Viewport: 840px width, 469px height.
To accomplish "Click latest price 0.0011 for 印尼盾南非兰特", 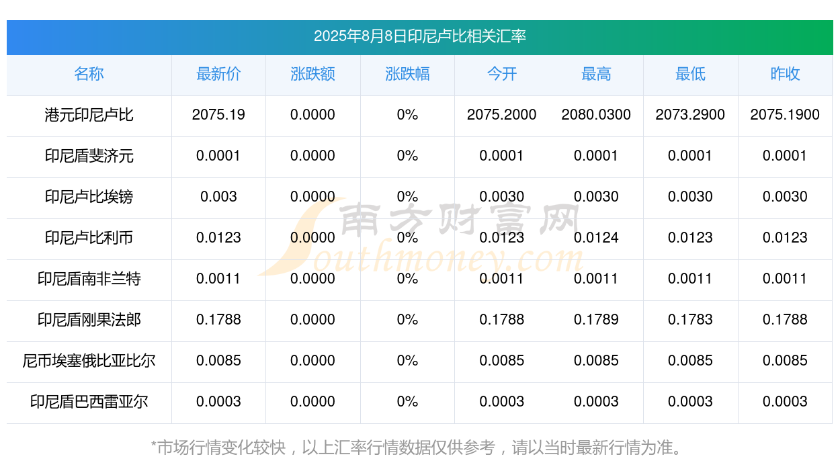I will [218, 279].
